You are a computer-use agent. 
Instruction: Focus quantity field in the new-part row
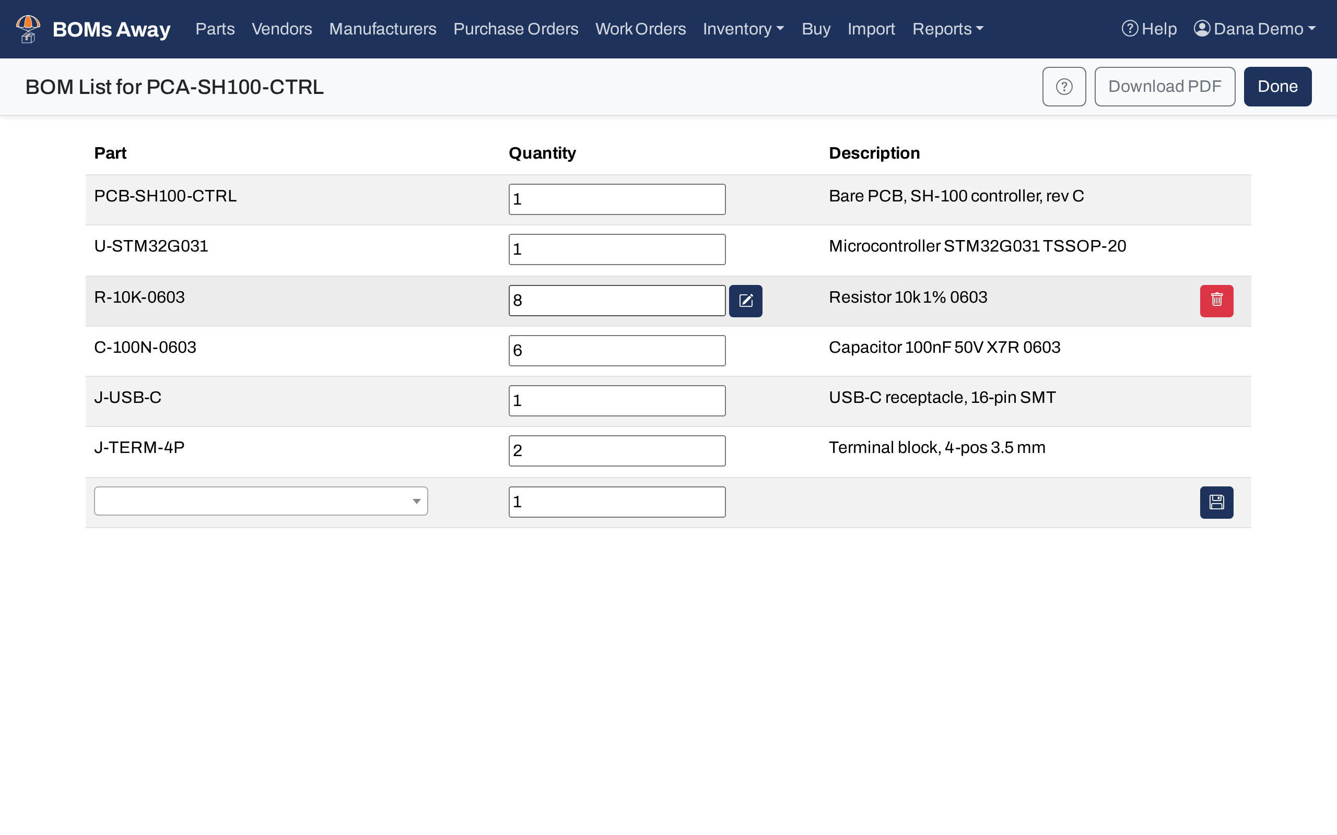coord(617,502)
